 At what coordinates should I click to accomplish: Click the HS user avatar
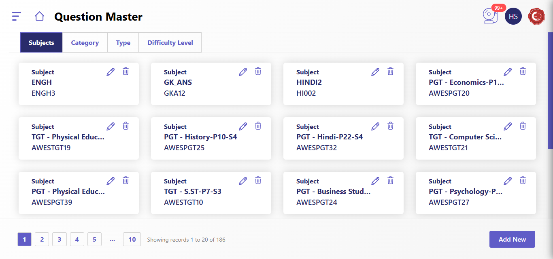[x=513, y=17]
